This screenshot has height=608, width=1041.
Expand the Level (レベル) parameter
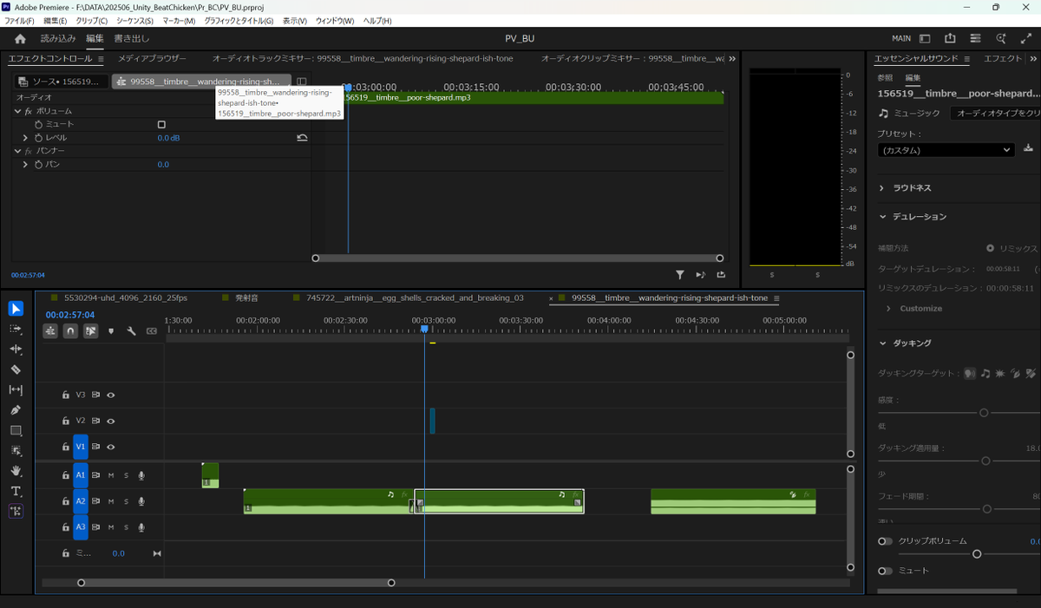(25, 138)
